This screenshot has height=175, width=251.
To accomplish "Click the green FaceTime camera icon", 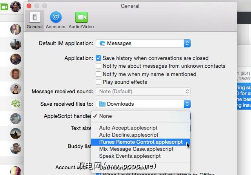I will tap(4, 7).
